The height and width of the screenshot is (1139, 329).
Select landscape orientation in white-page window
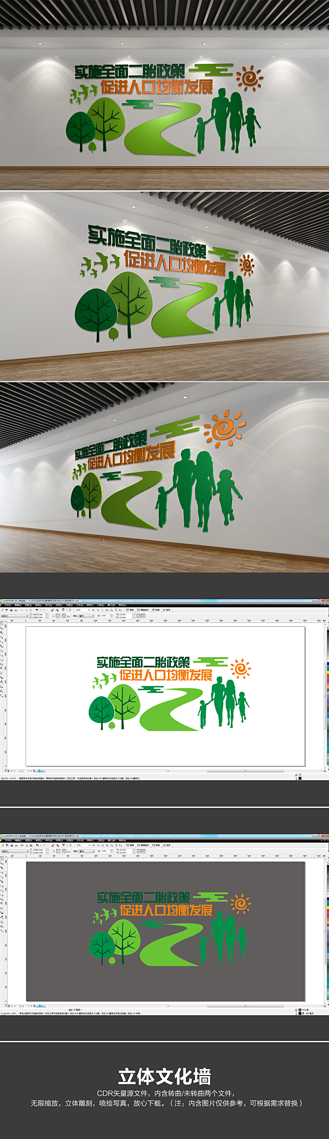[x=58, y=616]
